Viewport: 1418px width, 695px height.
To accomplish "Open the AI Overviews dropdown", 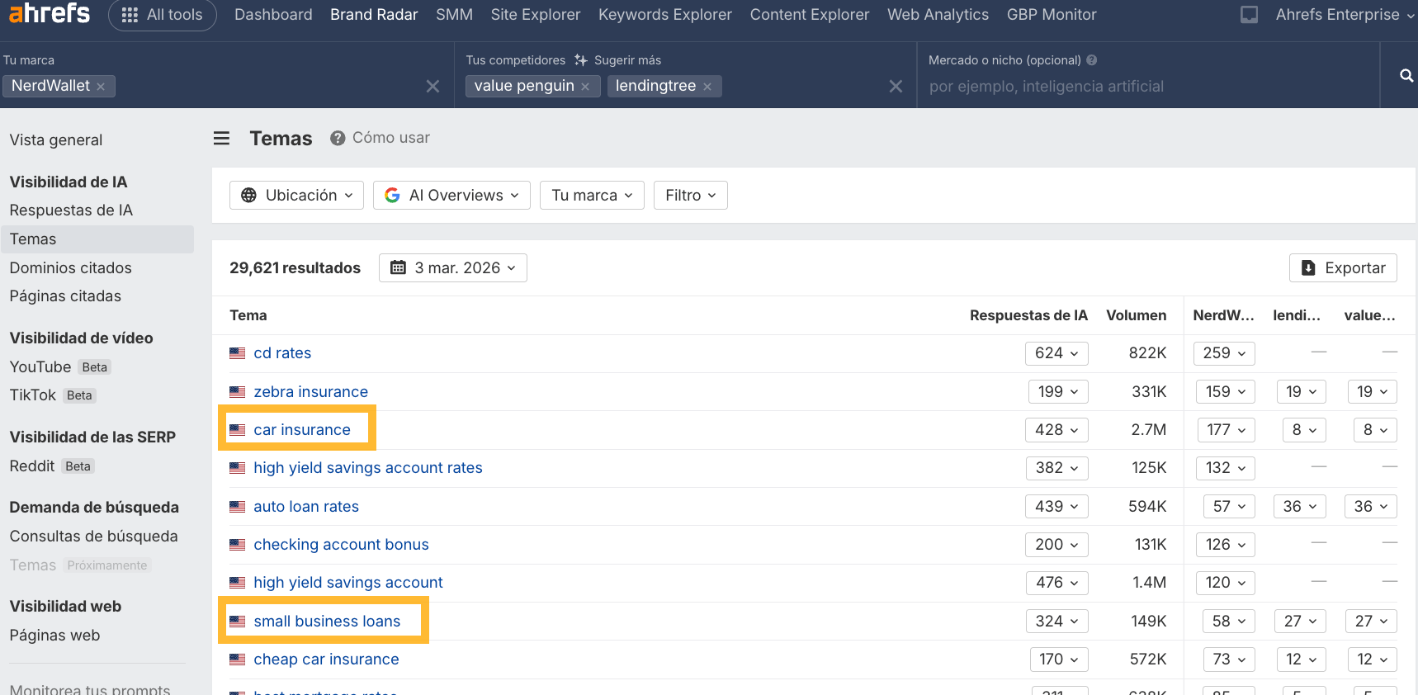I will (451, 196).
